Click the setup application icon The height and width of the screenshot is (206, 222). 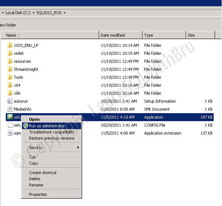point(10,117)
